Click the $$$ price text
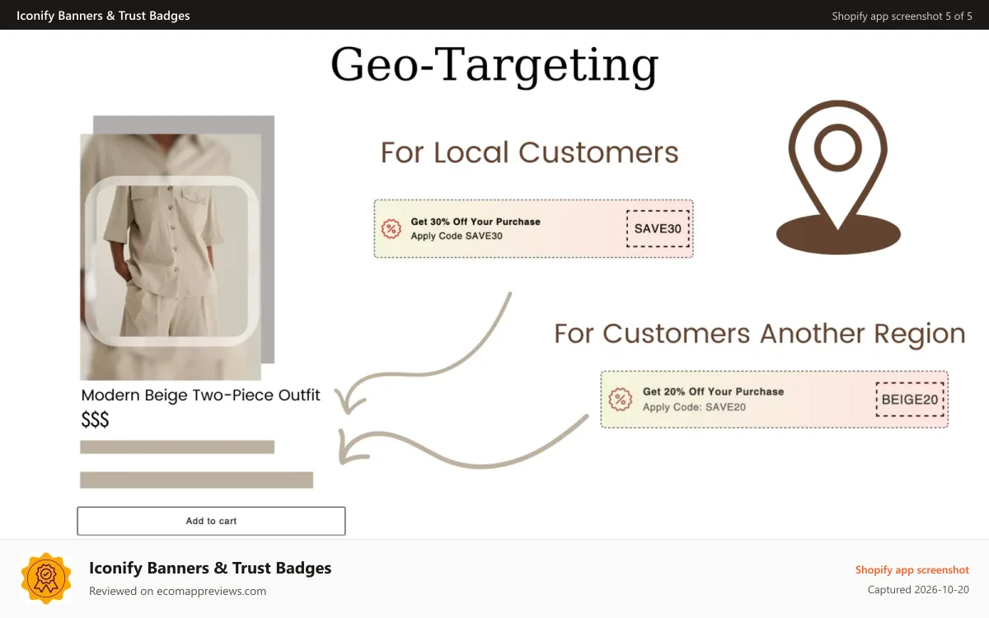Image resolution: width=989 pixels, height=618 pixels. 95,420
